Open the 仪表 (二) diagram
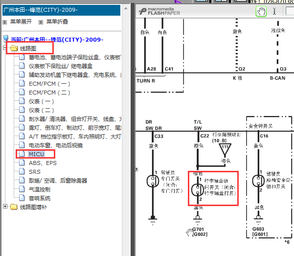Viewport: 294px width, 256px height. (x=42, y=110)
